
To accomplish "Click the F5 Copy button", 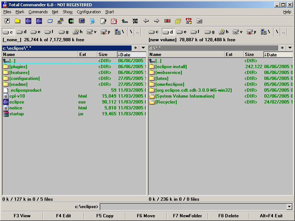I will (x=105, y=216).
